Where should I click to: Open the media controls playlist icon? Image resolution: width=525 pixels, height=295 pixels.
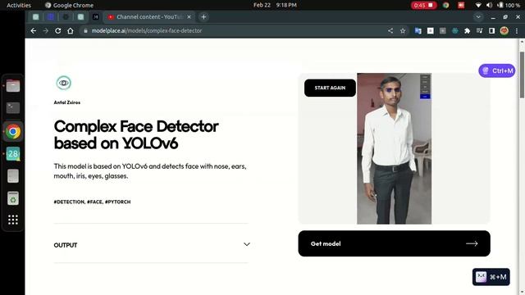(x=479, y=31)
